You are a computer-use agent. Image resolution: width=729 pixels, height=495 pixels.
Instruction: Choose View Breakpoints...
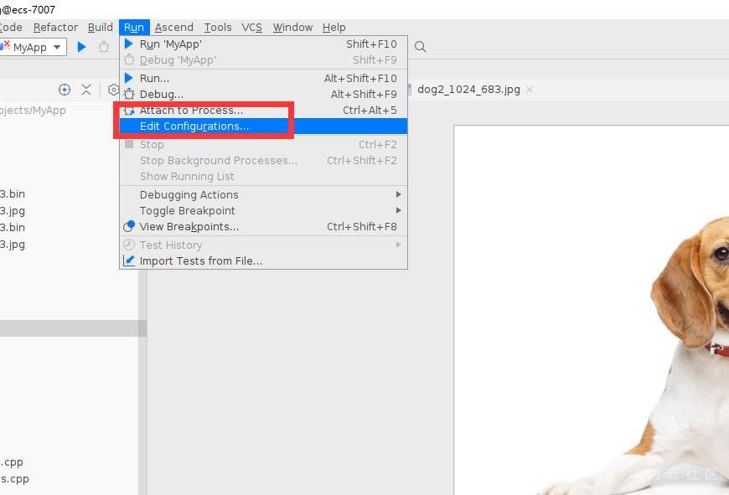(264, 227)
